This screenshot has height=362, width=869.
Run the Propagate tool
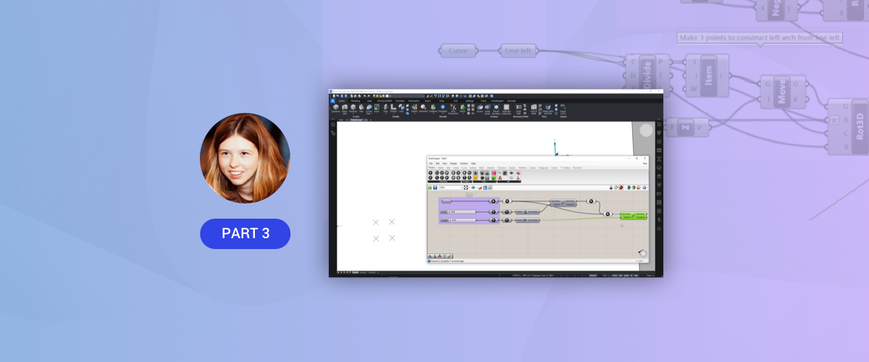pyautogui.click(x=442, y=109)
